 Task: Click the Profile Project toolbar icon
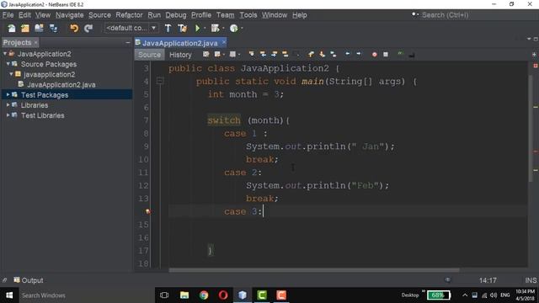pos(234,28)
